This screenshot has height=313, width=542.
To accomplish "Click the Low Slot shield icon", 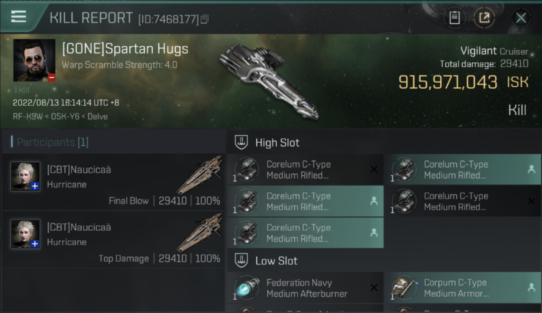I will (x=241, y=261).
